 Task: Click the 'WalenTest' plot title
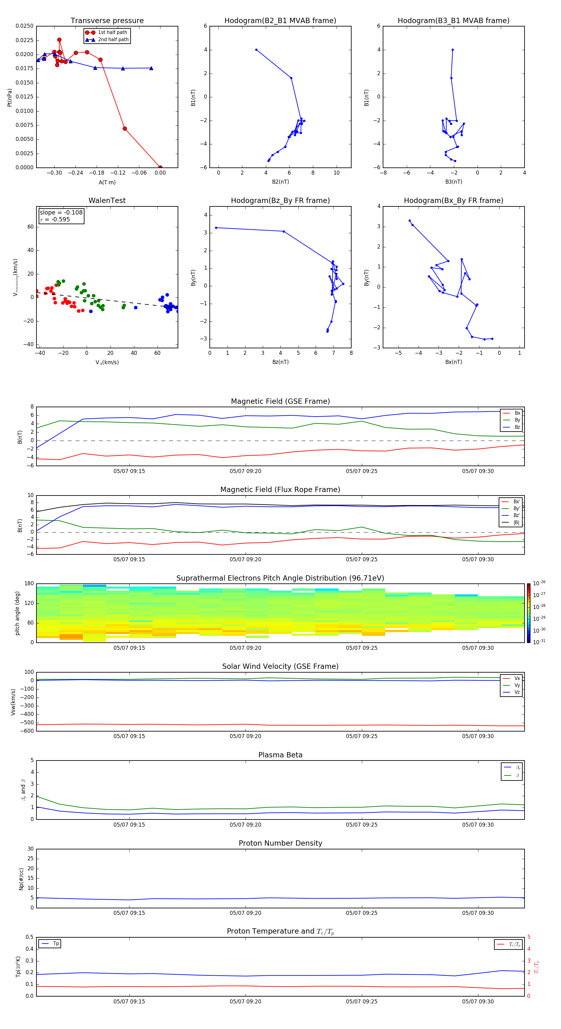(107, 200)
